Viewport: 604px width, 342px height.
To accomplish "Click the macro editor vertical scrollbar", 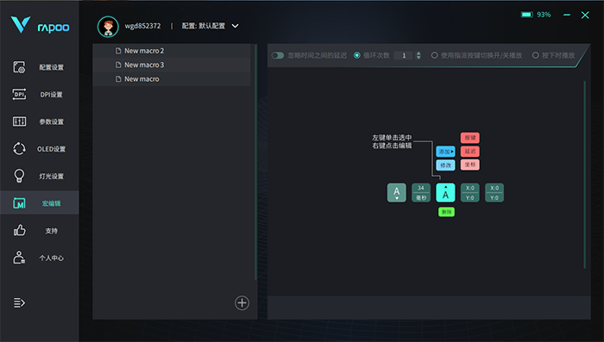I will (585, 174).
